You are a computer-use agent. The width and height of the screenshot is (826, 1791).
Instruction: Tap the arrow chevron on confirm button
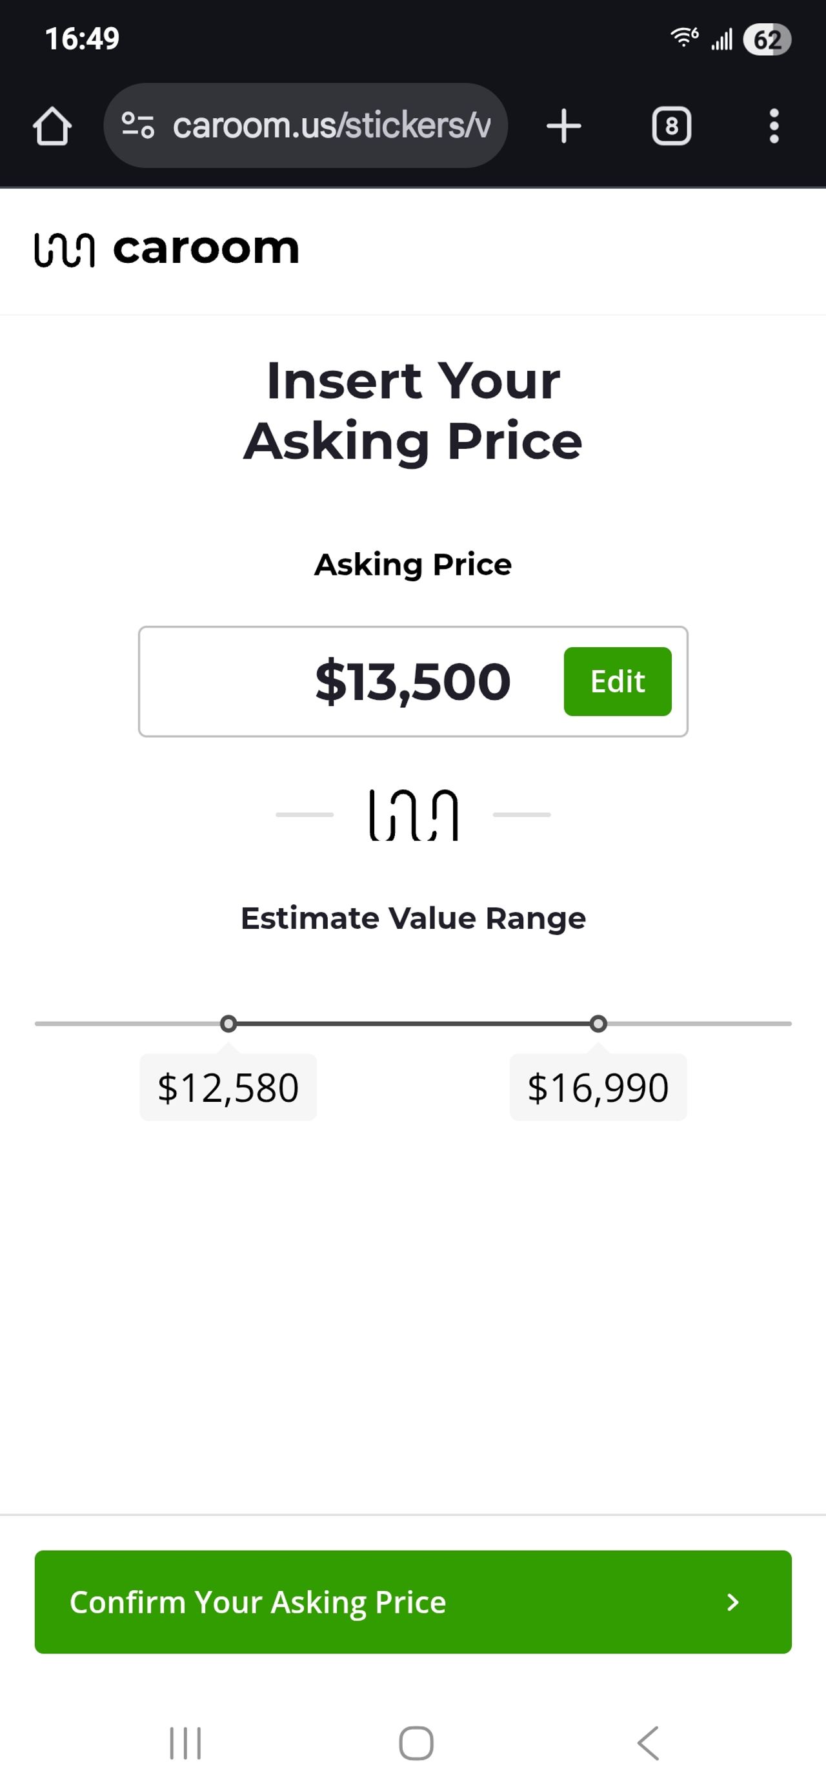point(732,1602)
